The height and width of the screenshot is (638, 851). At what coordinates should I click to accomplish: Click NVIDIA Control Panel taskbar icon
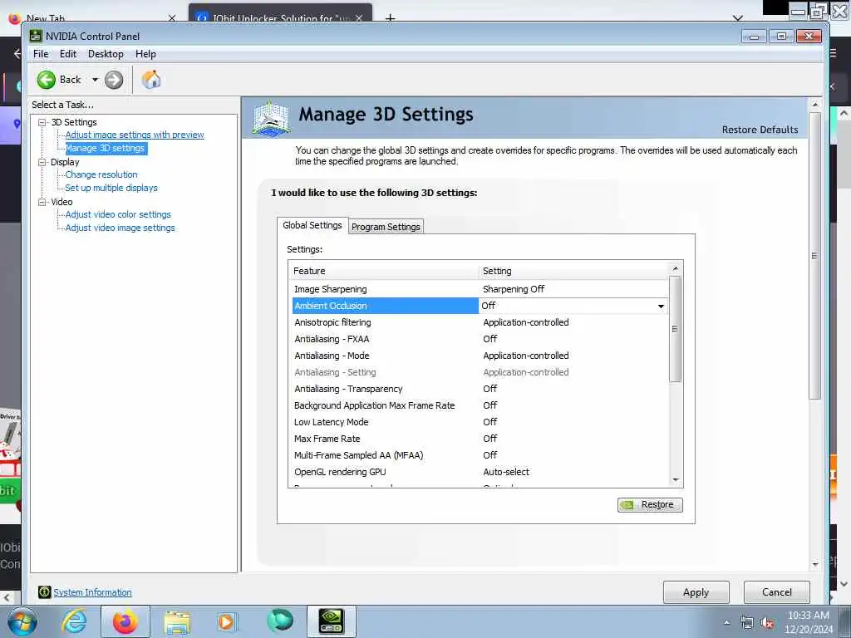tap(331, 621)
